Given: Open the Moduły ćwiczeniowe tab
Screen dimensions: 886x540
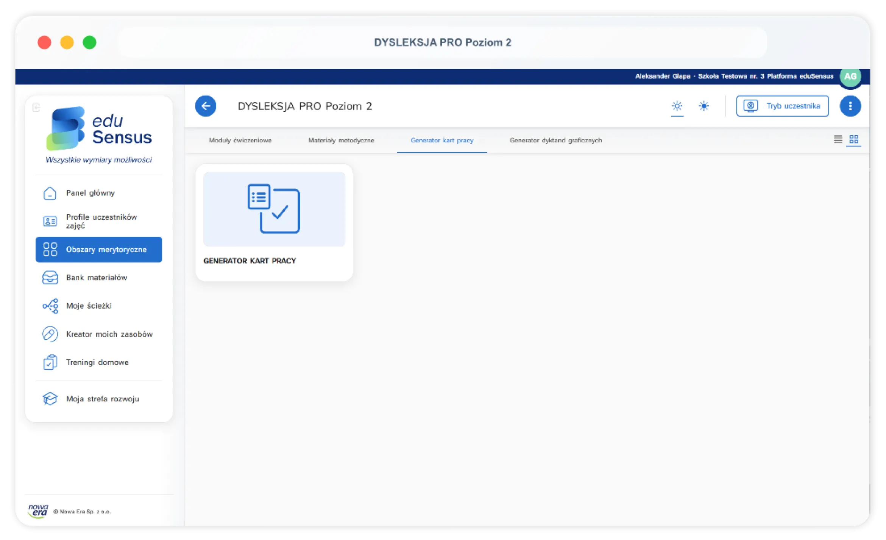Looking at the screenshot, I should [x=240, y=140].
